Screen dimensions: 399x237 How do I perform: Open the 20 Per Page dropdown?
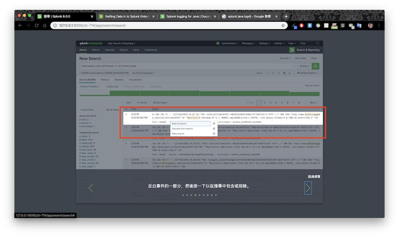[x=160, y=103]
